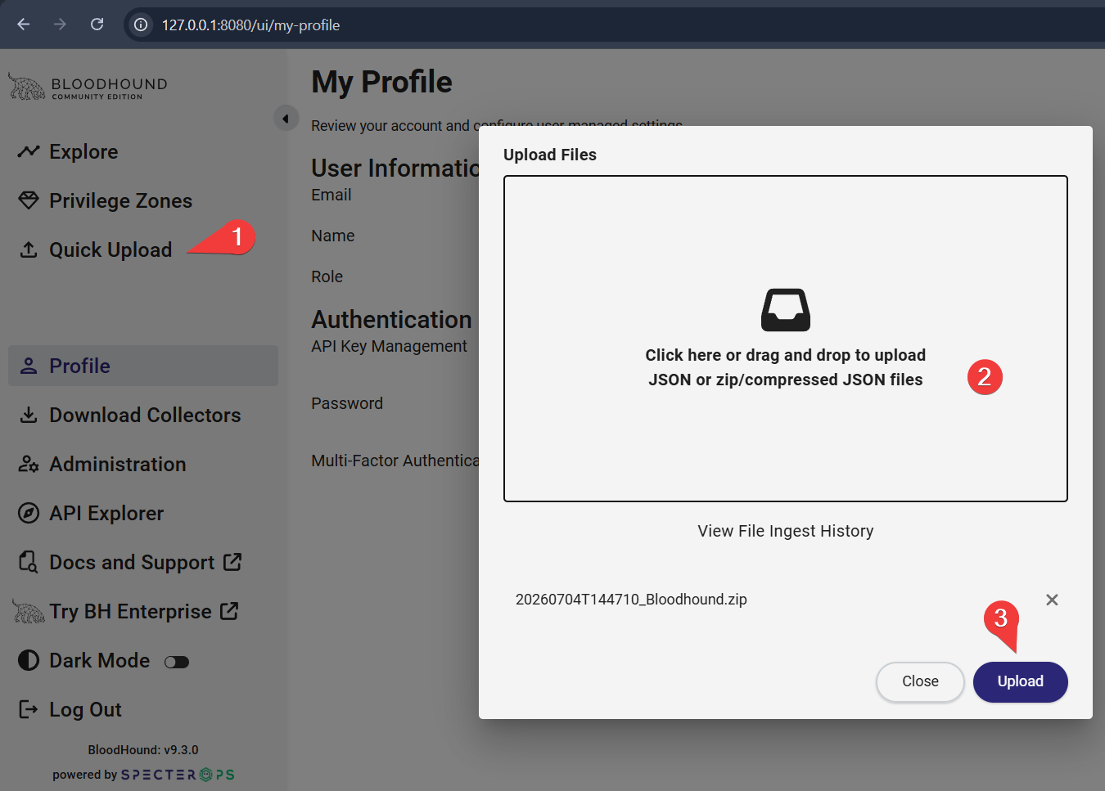This screenshot has width=1105, height=791.
Task: Click the Close button in the dialog
Action: [x=920, y=681]
